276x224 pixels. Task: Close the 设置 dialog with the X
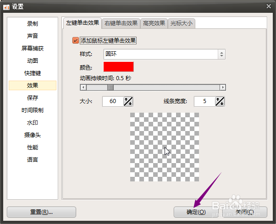coord(269,6)
